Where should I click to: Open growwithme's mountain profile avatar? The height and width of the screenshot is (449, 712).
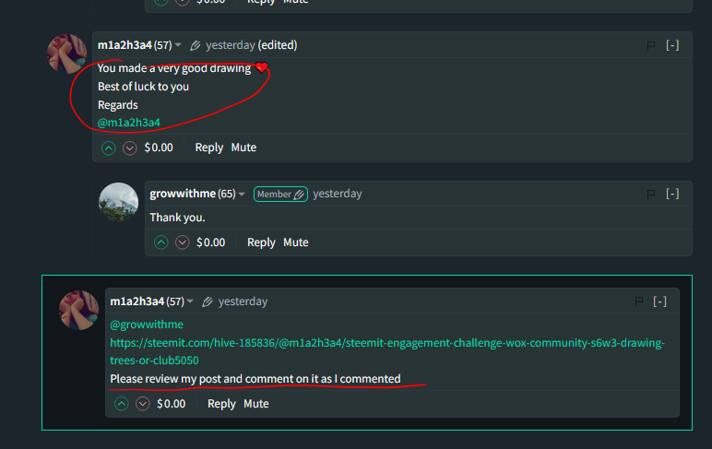click(x=119, y=202)
